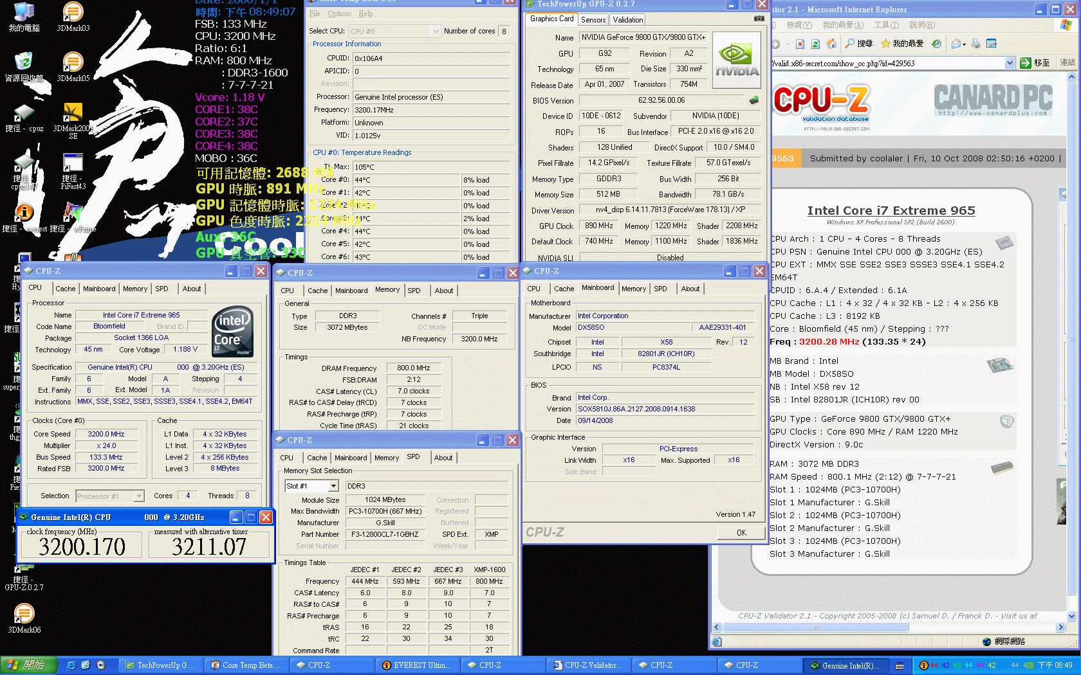Select TechPowerUp GPU-Z taskbar button
The height and width of the screenshot is (675, 1081).
160,665
